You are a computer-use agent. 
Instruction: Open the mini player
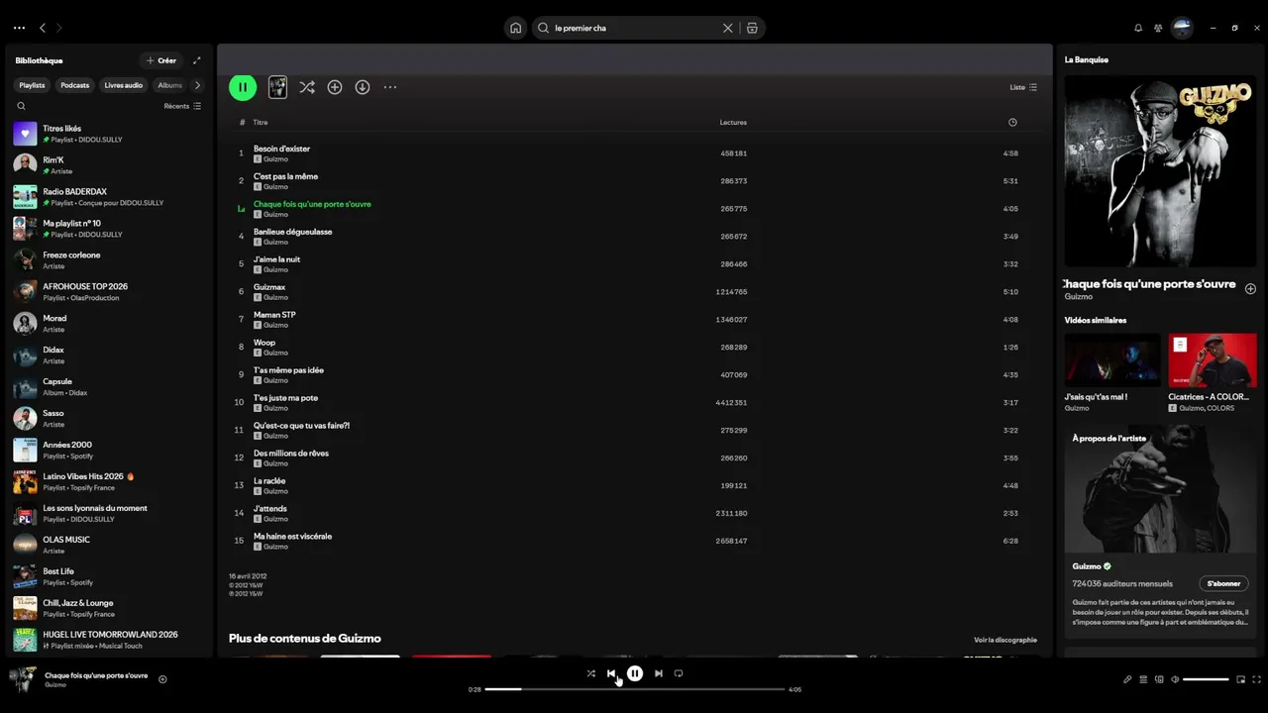click(1240, 679)
